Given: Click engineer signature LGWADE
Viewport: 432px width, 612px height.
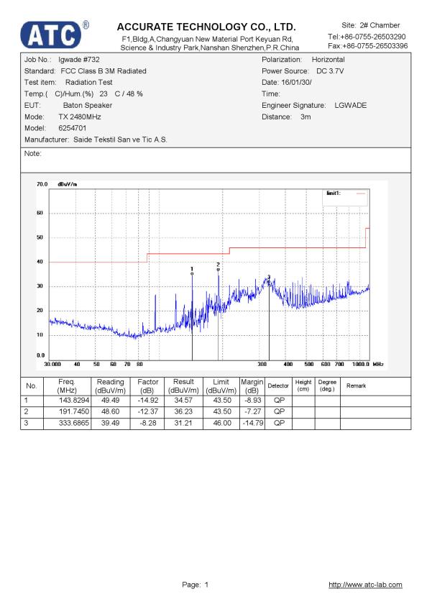Looking at the screenshot, I should (351, 106).
